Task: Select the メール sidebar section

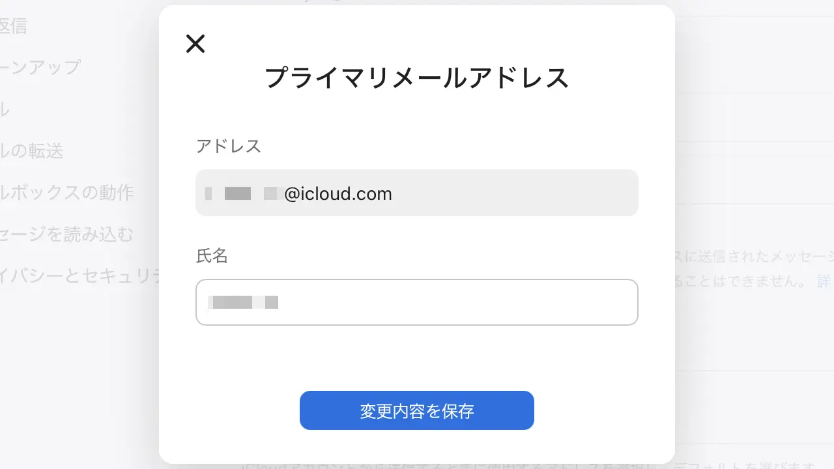Action: tap(5, 109)
